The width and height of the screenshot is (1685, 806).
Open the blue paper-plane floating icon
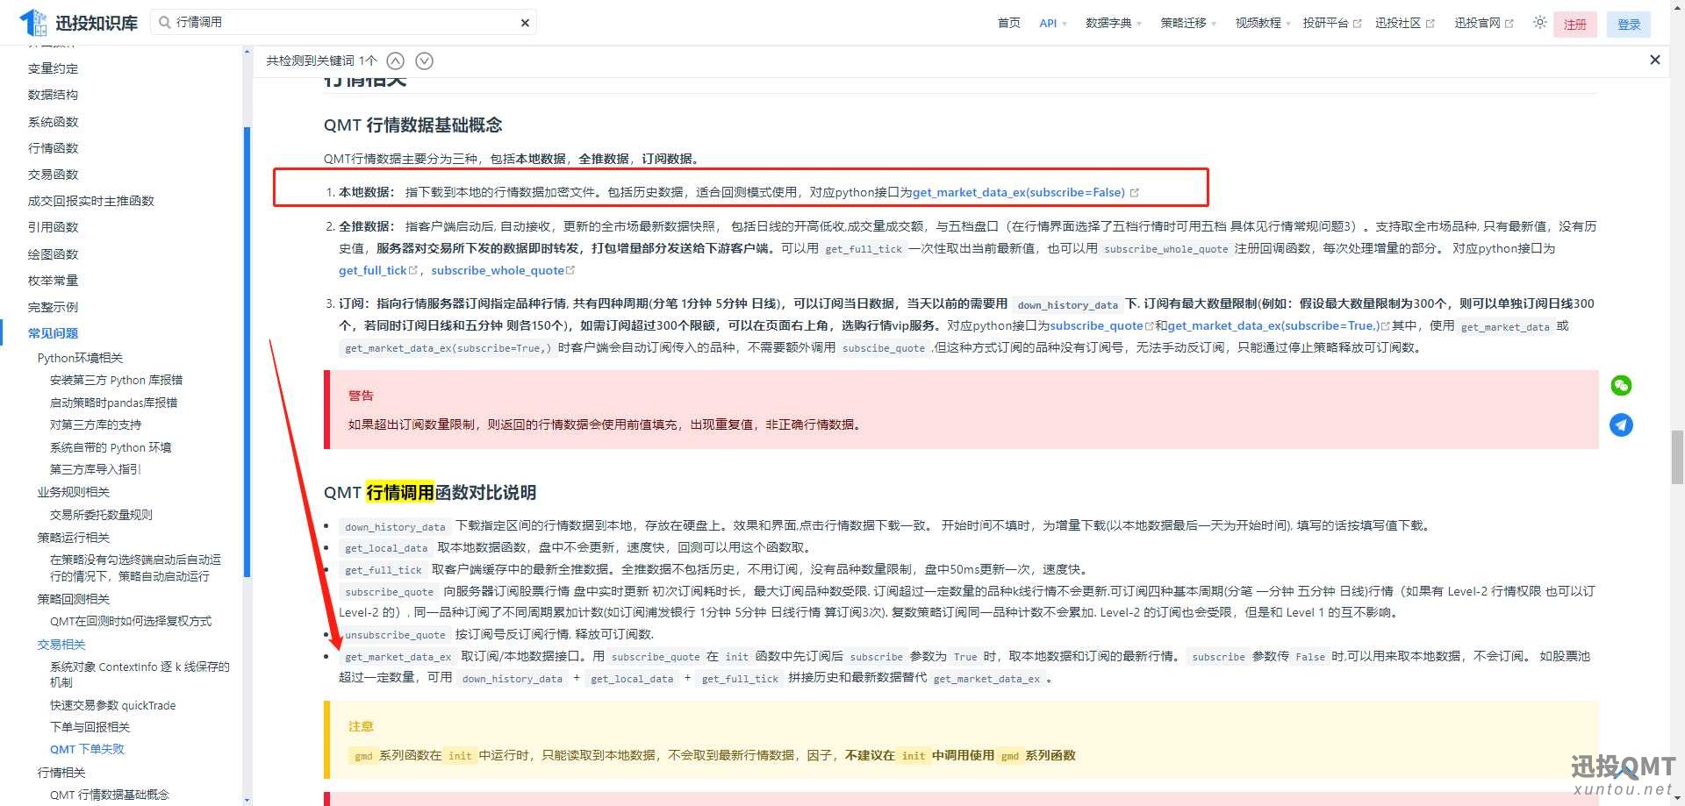pyautogui.click(x=1621, y=425)
